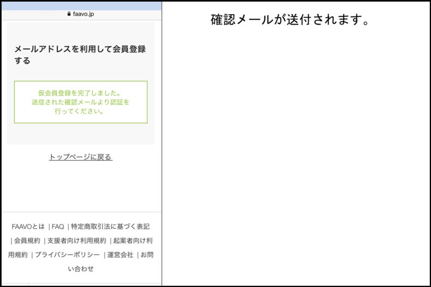431x287 pixels.
Task: Open 支援者向け利用規約 footer link
Action: point(76,241)
